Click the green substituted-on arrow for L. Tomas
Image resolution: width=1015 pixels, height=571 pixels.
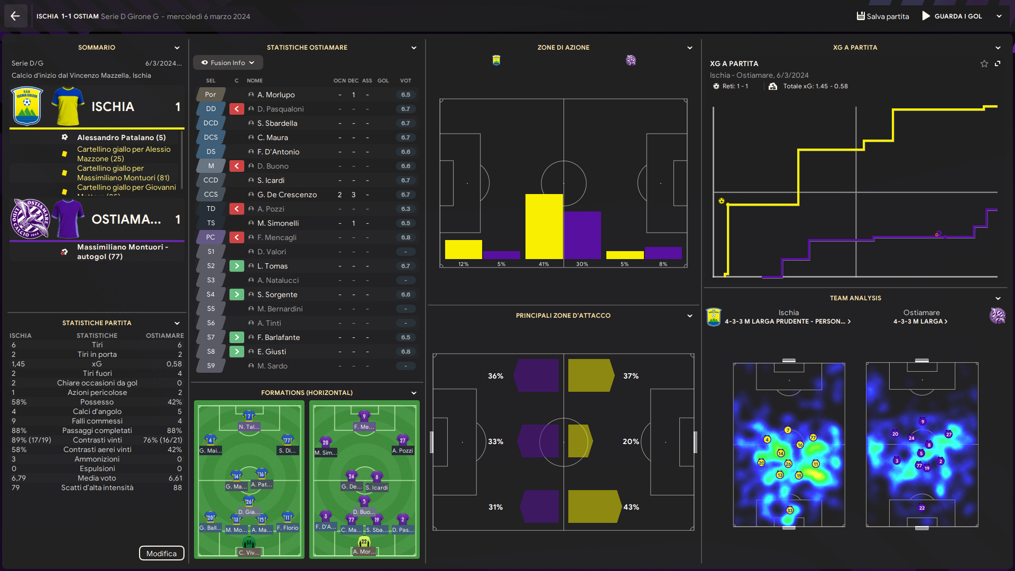pyautogui.click(x=236, y=266)
